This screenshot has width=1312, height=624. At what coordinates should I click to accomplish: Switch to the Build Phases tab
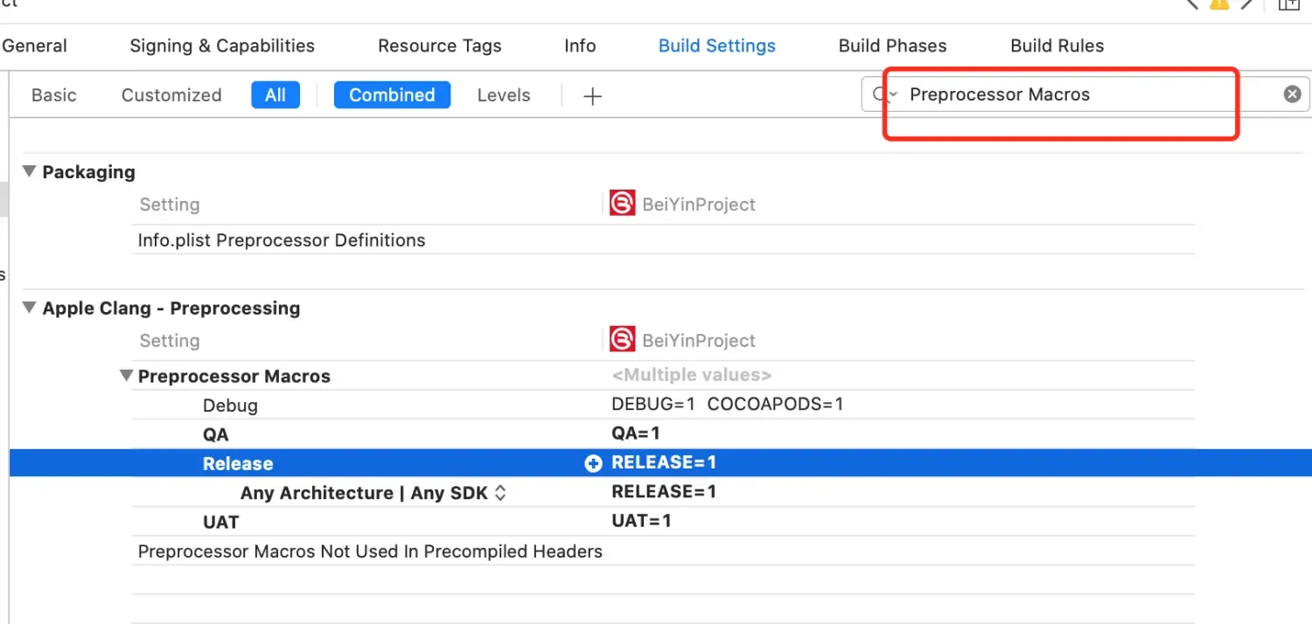click(x=892, y=45)
